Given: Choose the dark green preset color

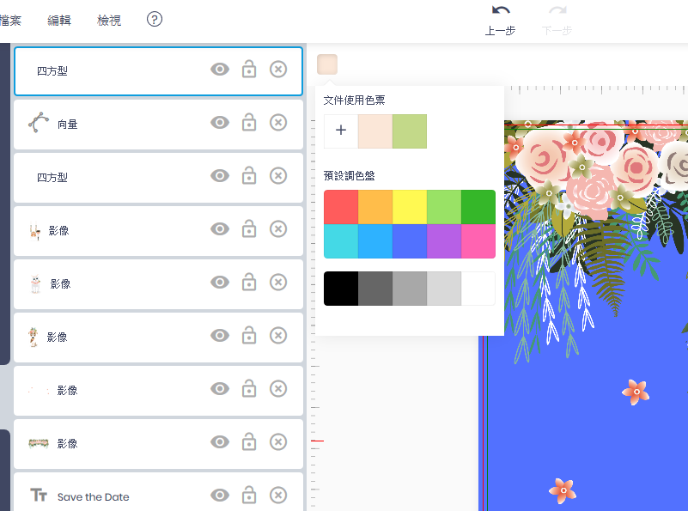Looking at the screenshot, I should (x=478, y=207).
